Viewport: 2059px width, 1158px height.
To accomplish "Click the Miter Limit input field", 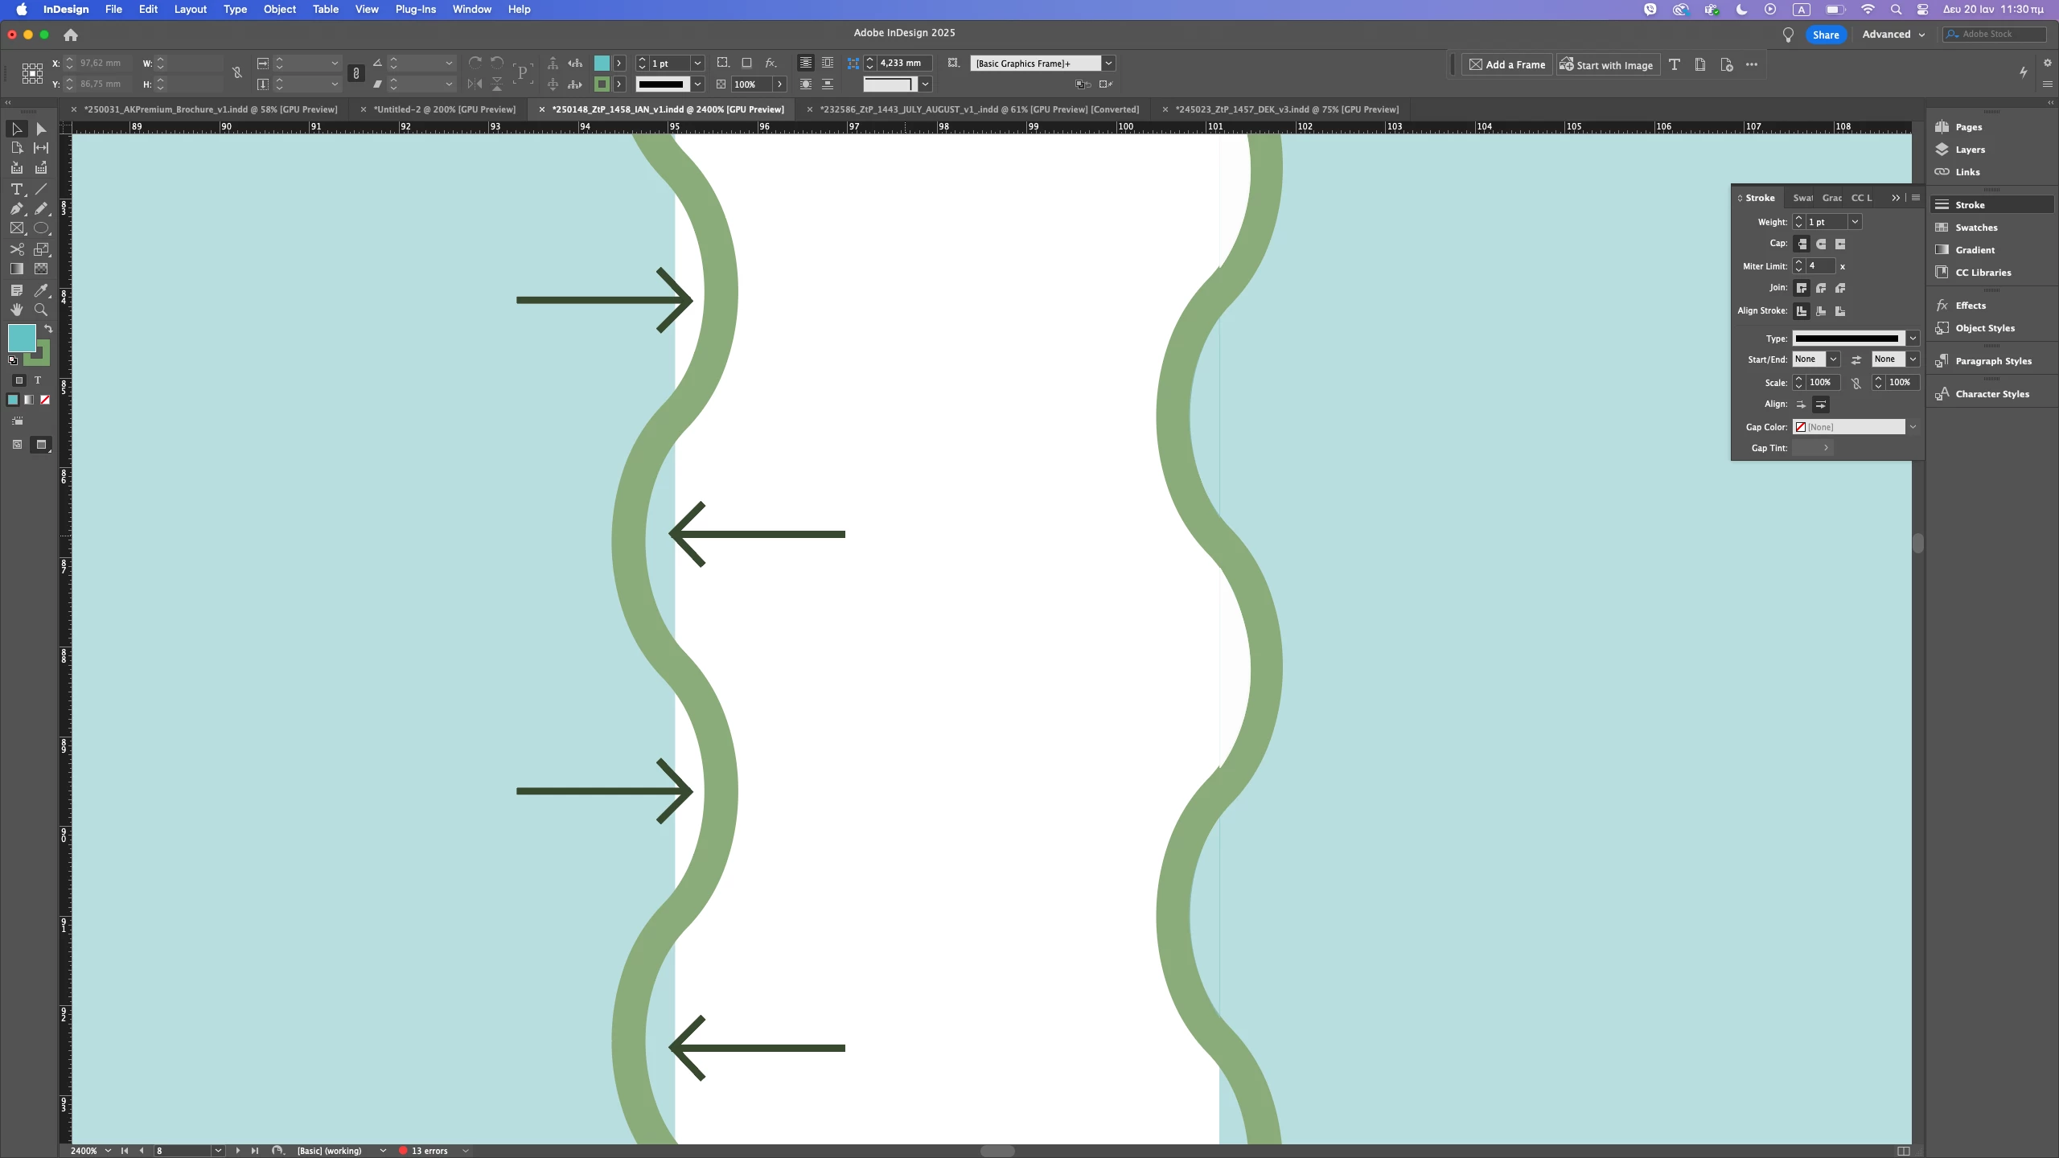I will (1820, 266).
